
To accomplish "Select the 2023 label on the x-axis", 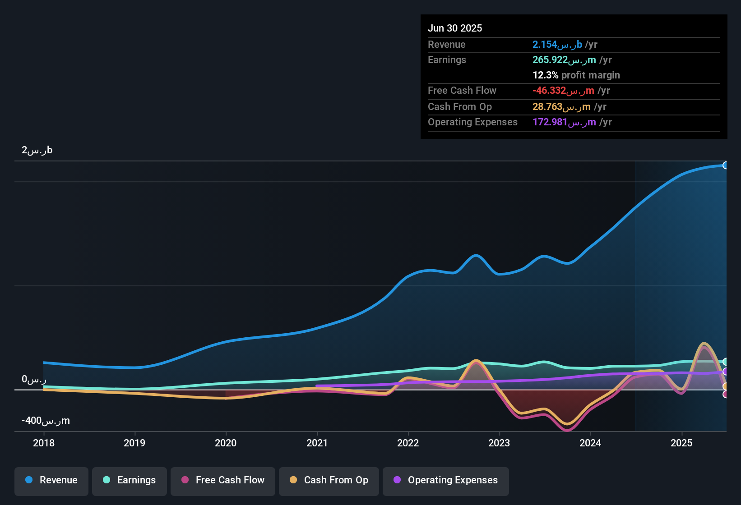I will [499, 443].
